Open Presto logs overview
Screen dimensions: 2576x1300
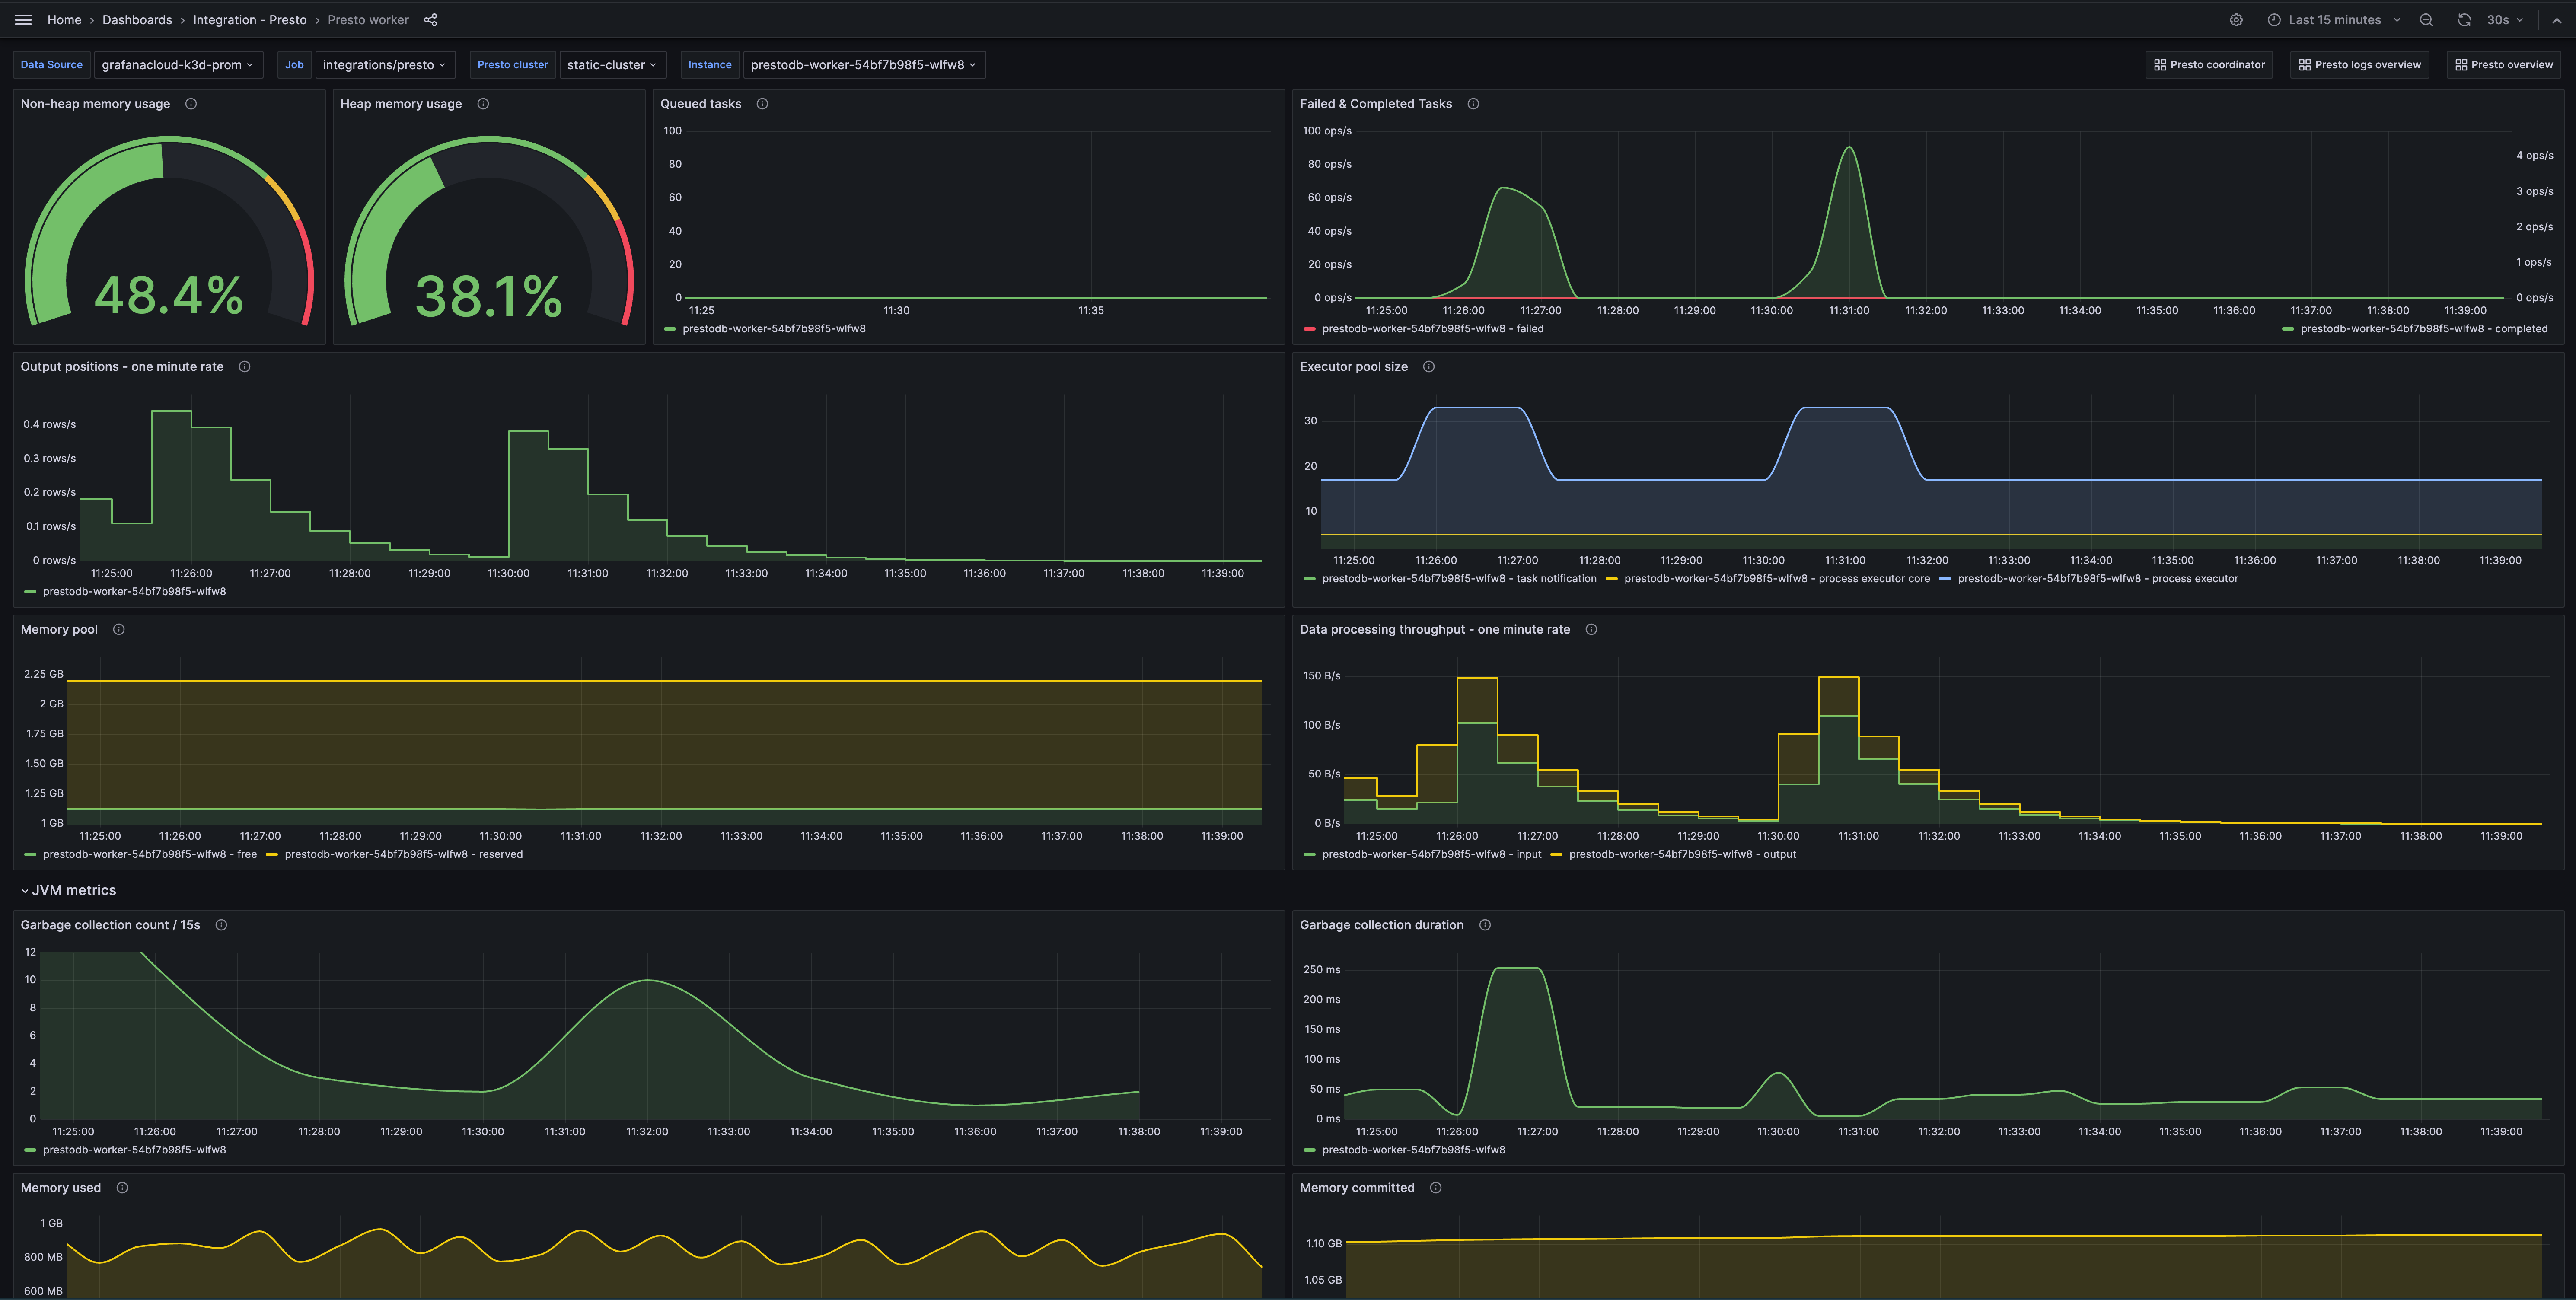(x=2357, y=65)
